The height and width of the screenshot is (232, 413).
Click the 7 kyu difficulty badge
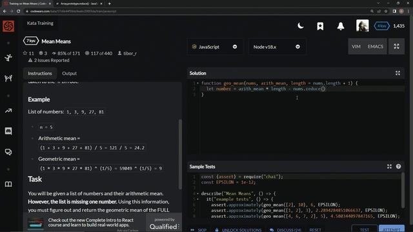(31, 41)
